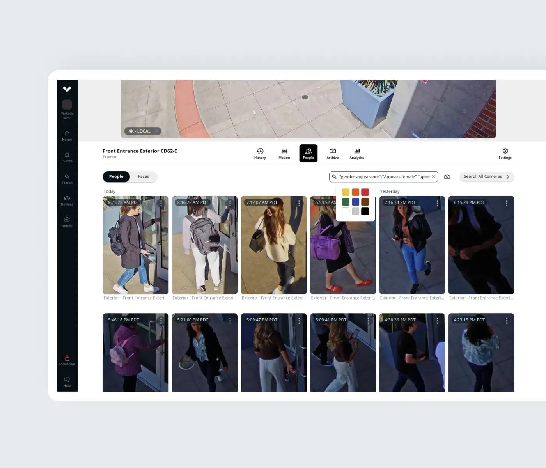Switch to the People filter pill

point(116,176)
